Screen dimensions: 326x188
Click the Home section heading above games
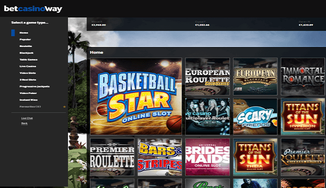(x=96, y=52)
